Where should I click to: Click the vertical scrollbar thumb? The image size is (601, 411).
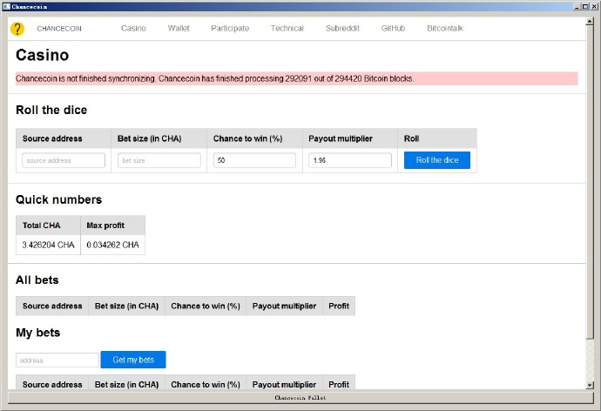coord(590,182)
